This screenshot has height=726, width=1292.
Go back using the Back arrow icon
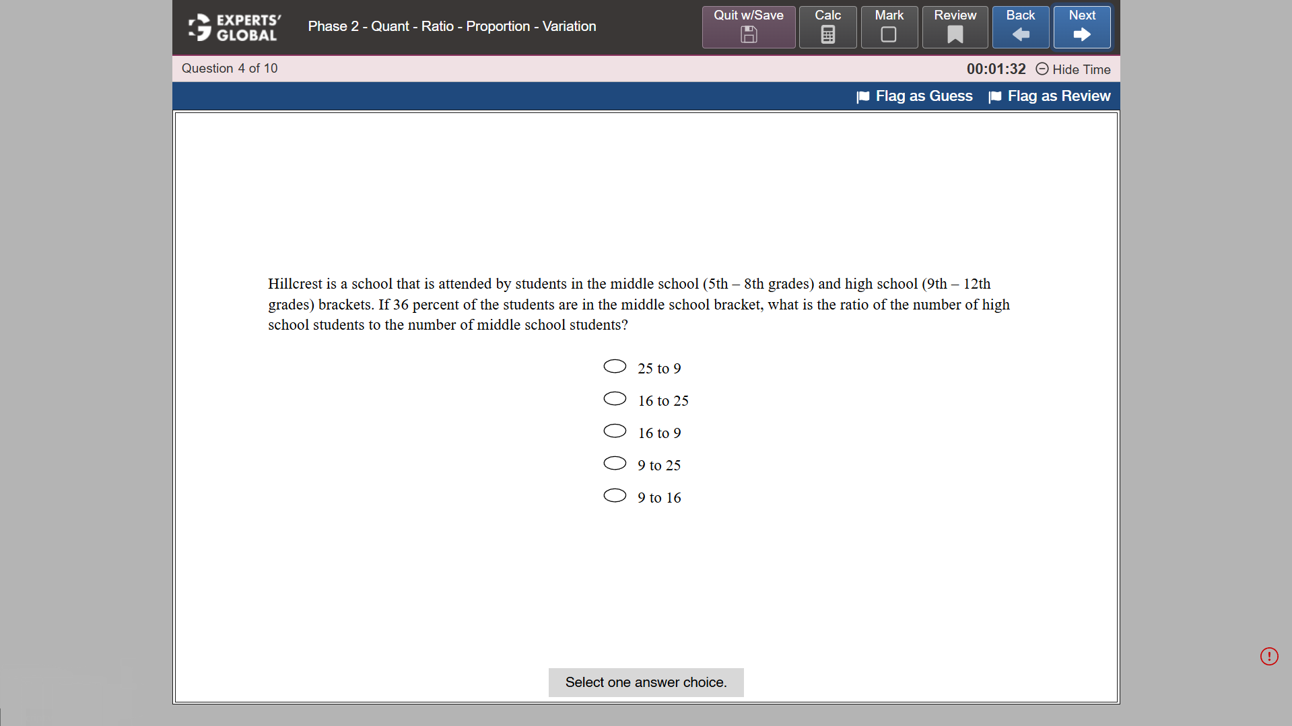[1020, 33]
